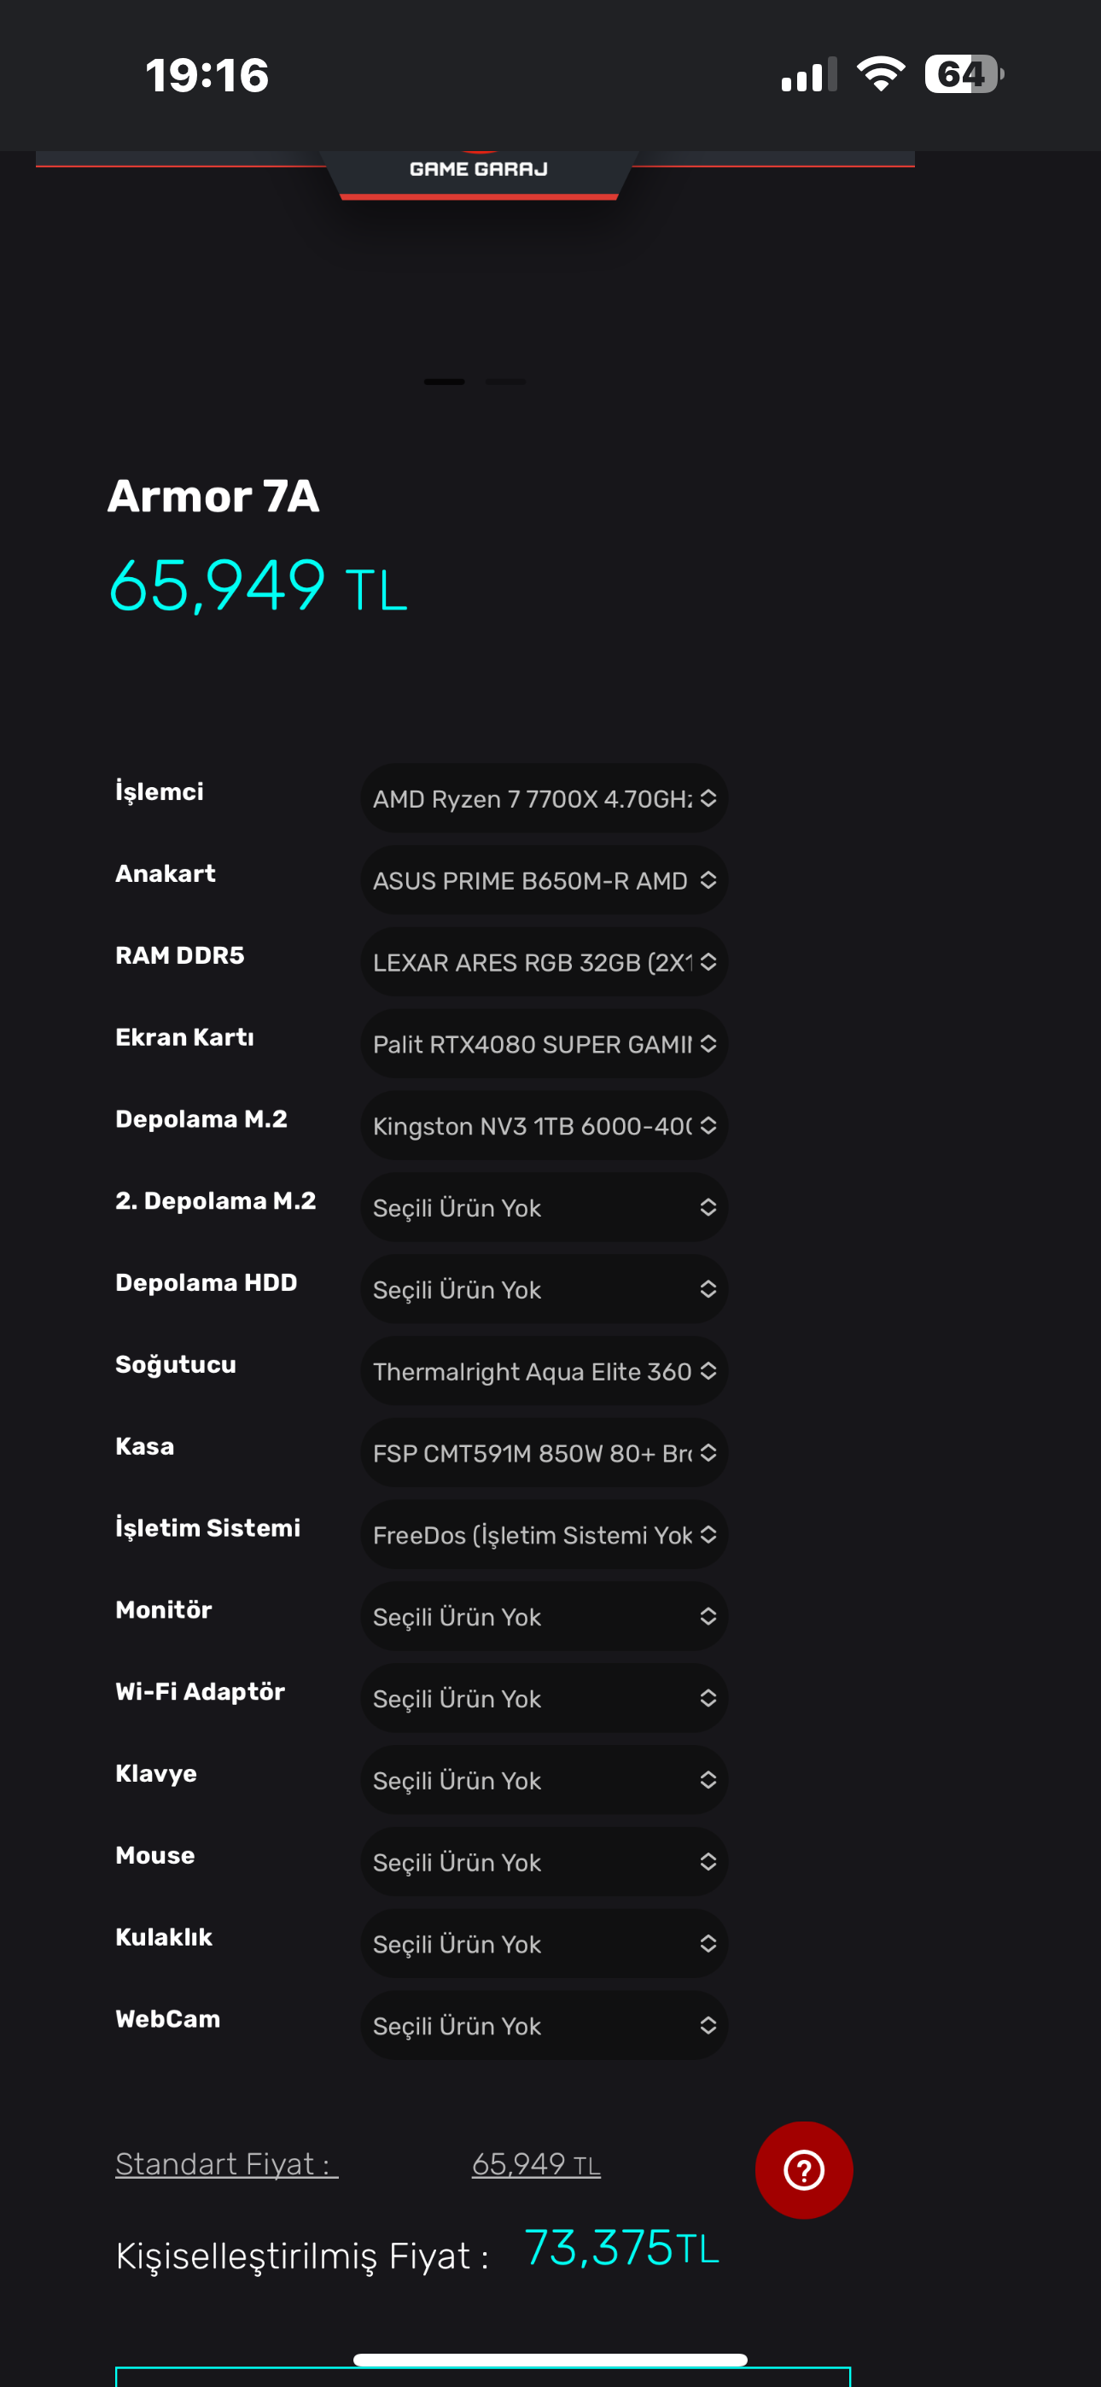Open the İşlemci processor dropdown
The height and width of the screenshot is (2387, 1101).
[x=543, y=798]
